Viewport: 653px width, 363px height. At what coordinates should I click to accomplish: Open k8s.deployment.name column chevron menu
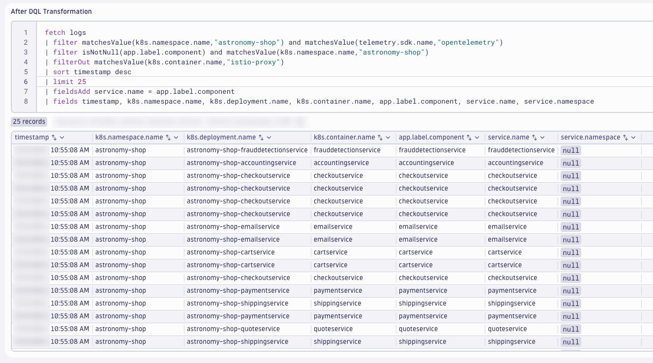269,138
